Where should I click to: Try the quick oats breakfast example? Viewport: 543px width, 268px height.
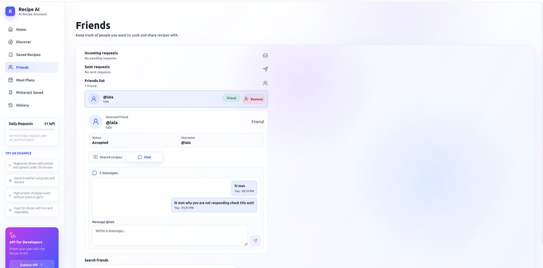[x=32, y=180]
